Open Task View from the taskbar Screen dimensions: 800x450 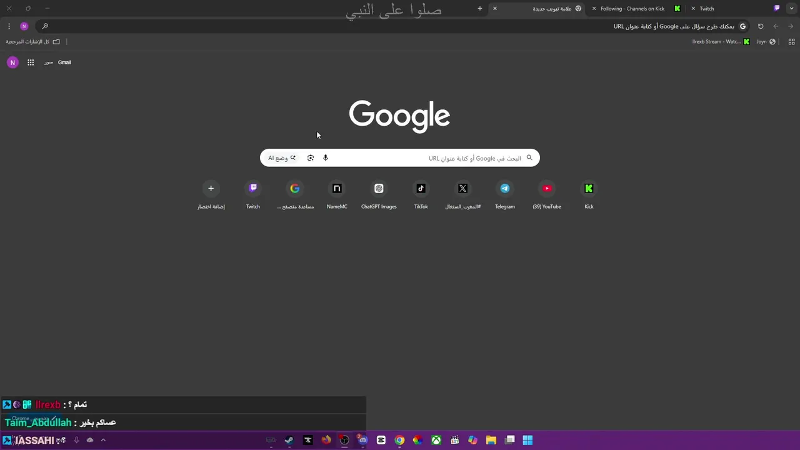pyautogui.click(x=509, y=440)
